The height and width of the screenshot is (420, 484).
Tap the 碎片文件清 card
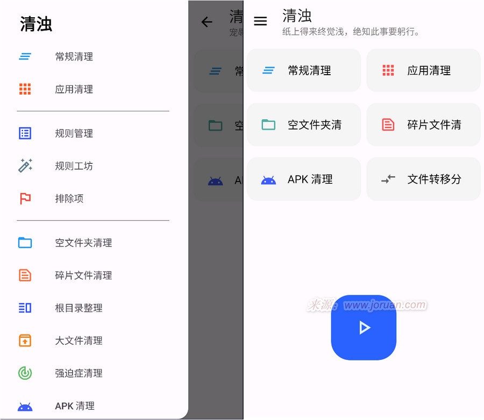[x=423, y=125]
